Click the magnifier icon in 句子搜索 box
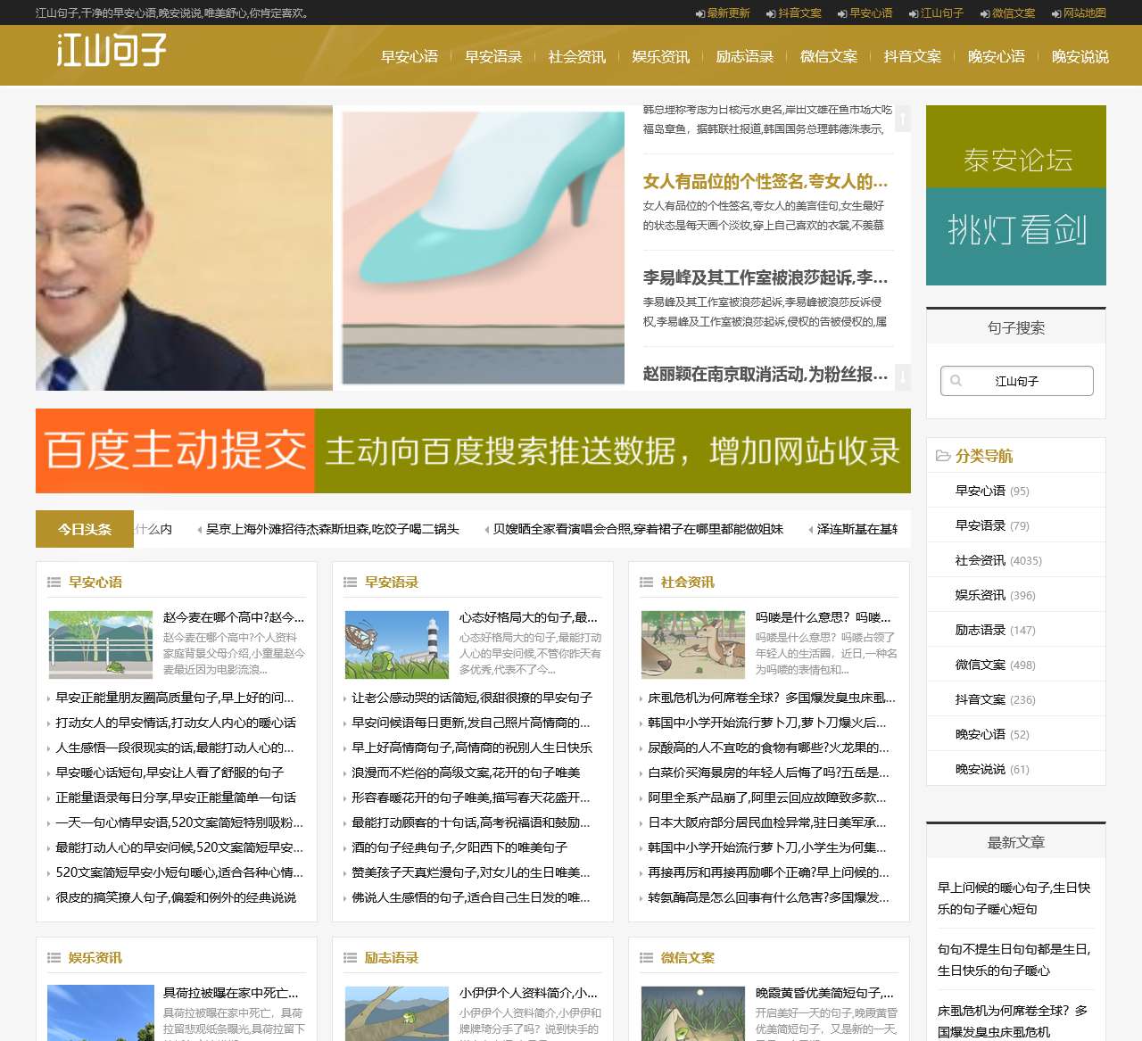The width and height of the screenshot is (1142, 1041). pos(958,380)
